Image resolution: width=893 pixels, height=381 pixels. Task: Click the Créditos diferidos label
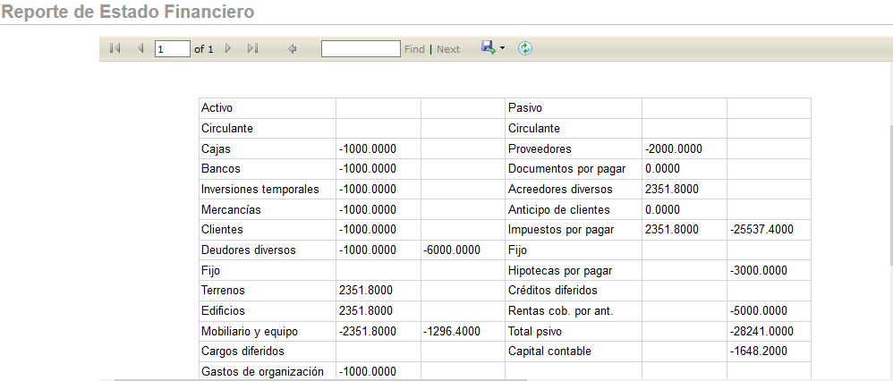pos(553,291)
